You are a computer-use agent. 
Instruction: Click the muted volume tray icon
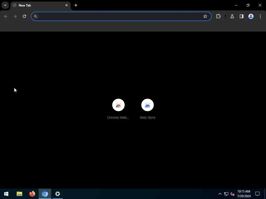[x=232, y=194]
